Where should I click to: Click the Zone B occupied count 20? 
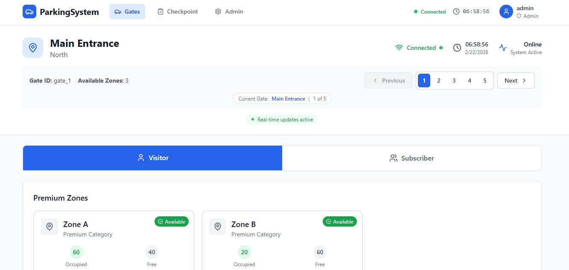click(244, 252)
